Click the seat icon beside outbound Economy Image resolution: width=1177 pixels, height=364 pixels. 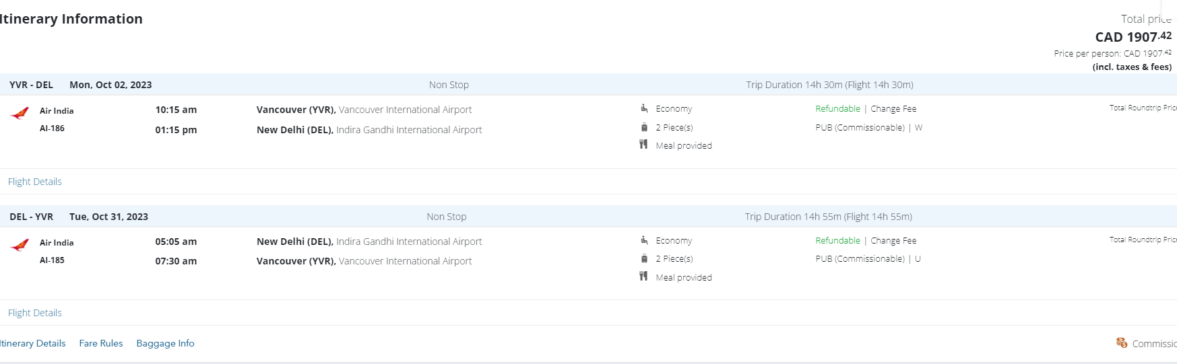[644, 108]
